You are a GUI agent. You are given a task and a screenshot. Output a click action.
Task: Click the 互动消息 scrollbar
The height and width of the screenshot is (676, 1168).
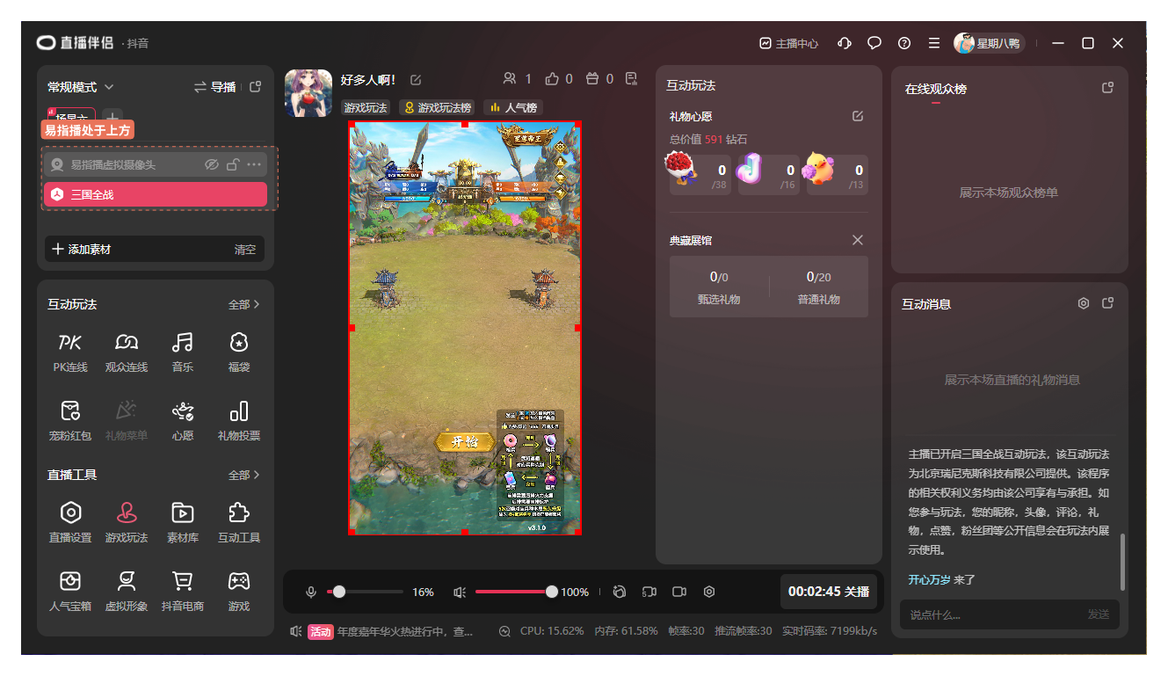point(1122,563)
